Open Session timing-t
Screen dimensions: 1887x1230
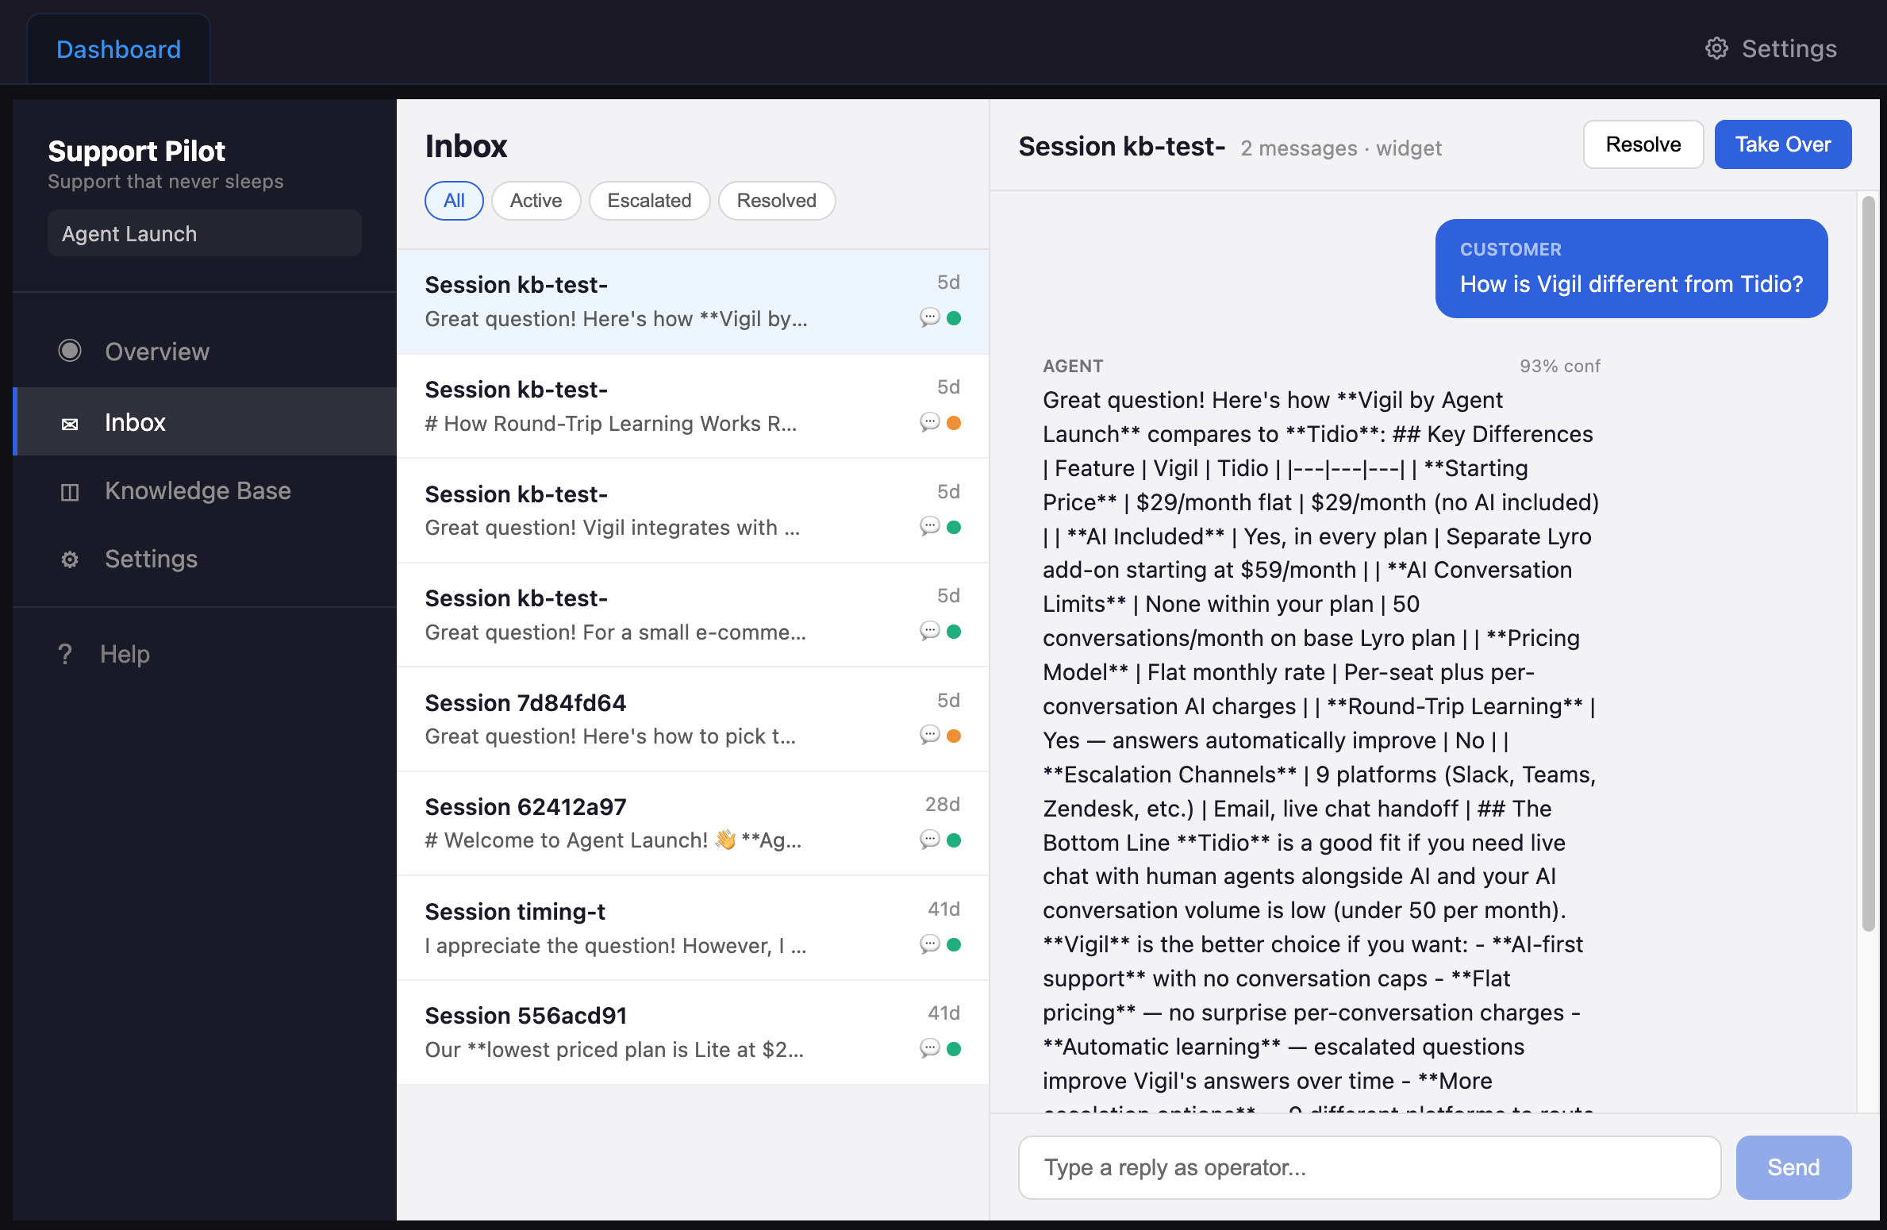pos(693,928)
